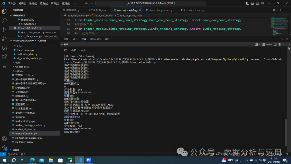Image resolution: width=291 pixels, height=164 pixels.
Task: Open trader_frame.py in the file tree
Action: click(34, 50)
